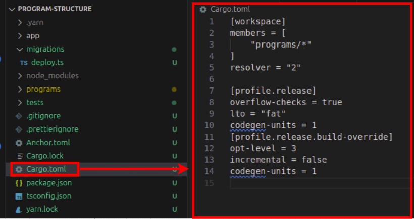The height and width of the screenshot is (219, 414).
Task: Collapse the migrations folder chevron
Action: [20, 49]
